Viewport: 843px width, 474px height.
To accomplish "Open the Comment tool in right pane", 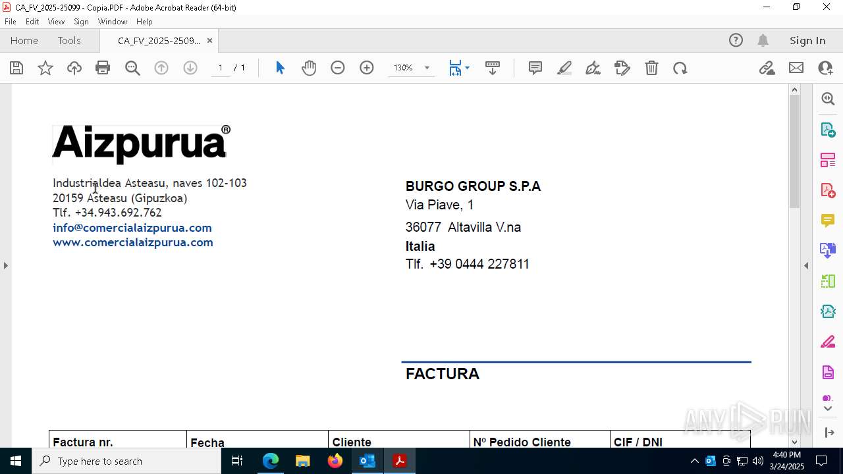I will [828, 221].
